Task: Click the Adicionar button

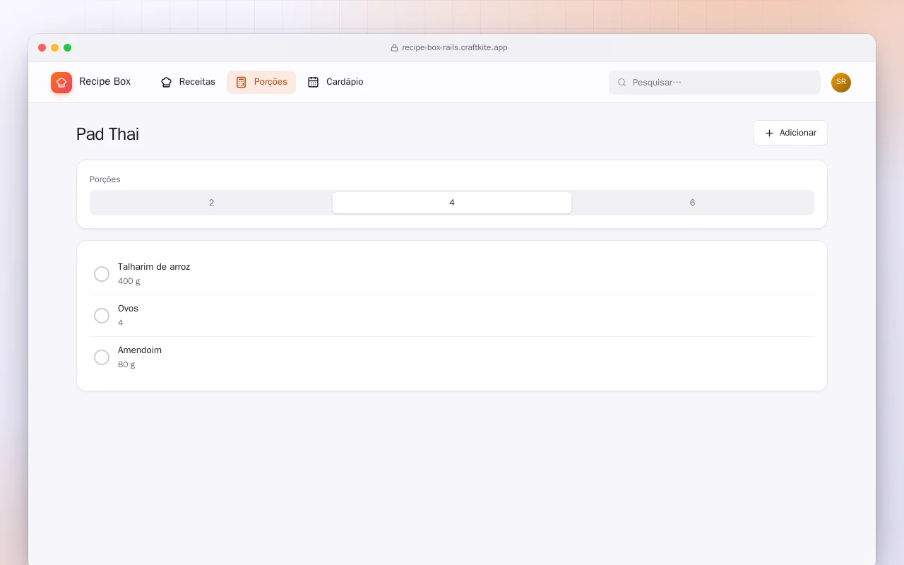Action: click(x=790, y=133)
